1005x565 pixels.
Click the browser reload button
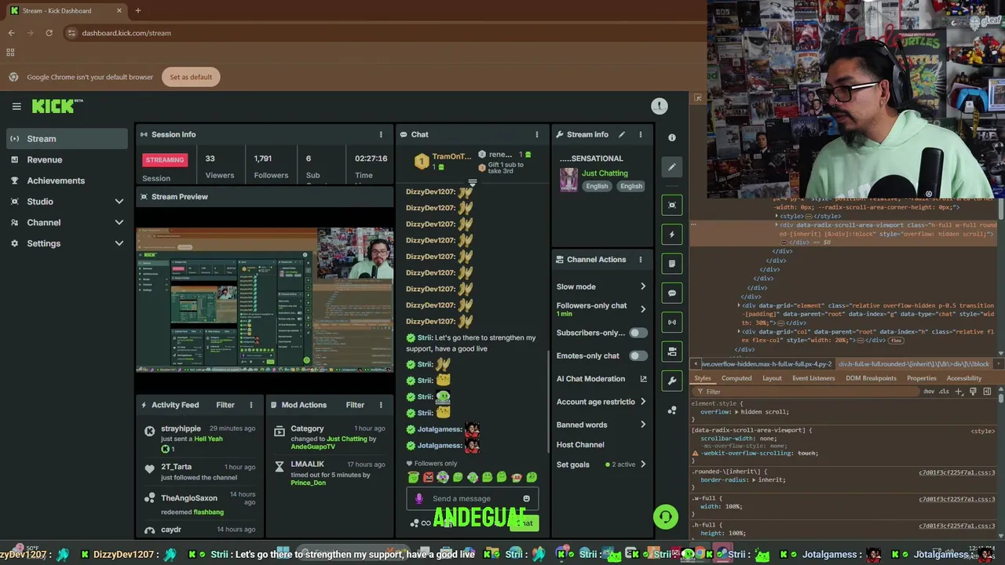49,33
